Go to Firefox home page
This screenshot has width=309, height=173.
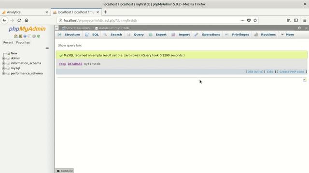pyautogui.click(x=27, y=20)
